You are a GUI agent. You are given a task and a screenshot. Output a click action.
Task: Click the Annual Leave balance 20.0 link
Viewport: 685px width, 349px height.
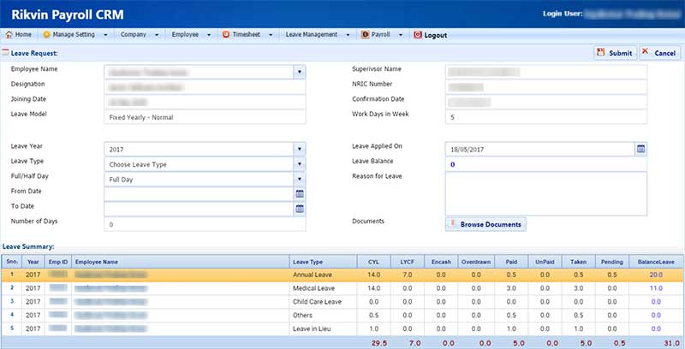656,275
